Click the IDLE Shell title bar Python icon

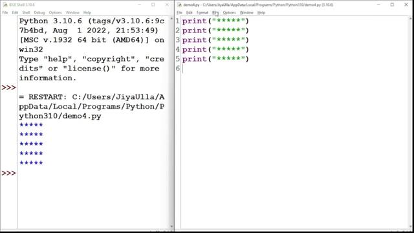pos(5,5)
